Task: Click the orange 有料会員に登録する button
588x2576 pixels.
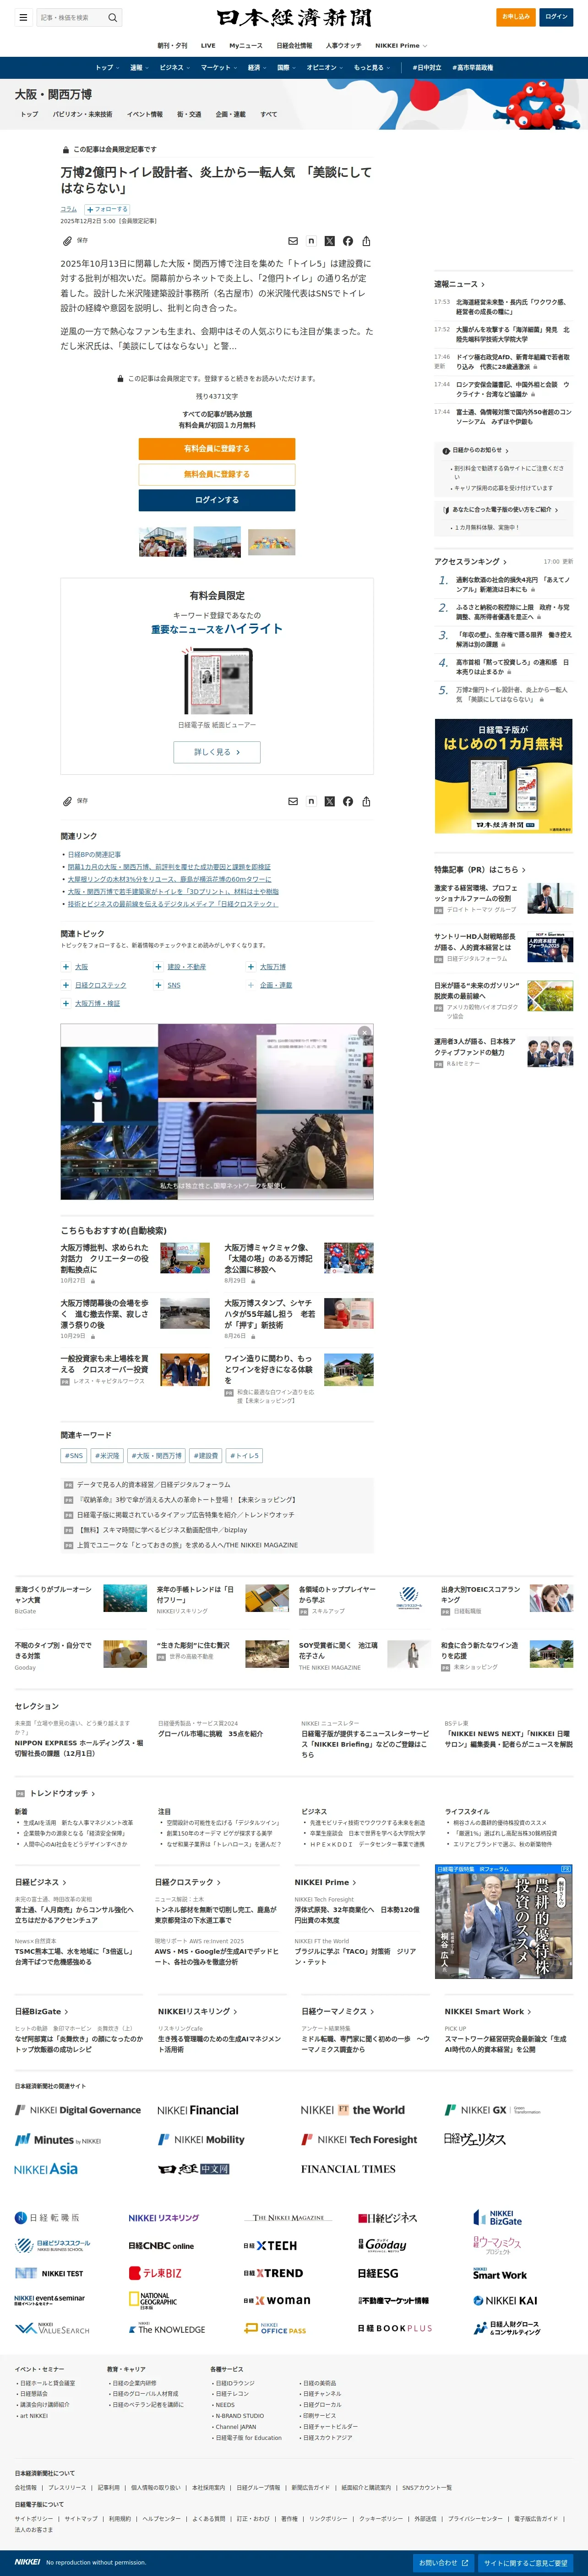Action: point(217,449)
